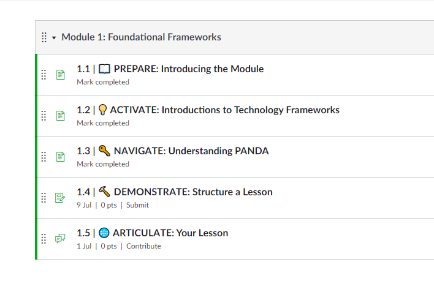Screen dimensions: 434x281
Task: Grab the Module 1 header drag handle
Action: (x=44, y=37)
